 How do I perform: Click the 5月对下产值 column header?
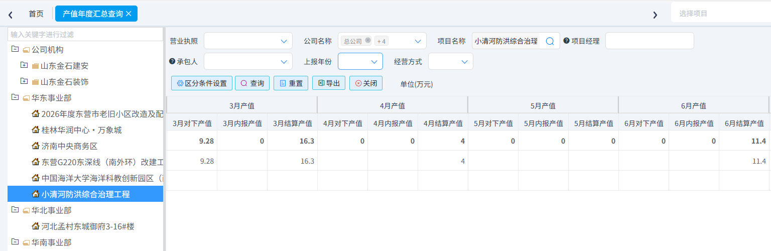[493, 123]
